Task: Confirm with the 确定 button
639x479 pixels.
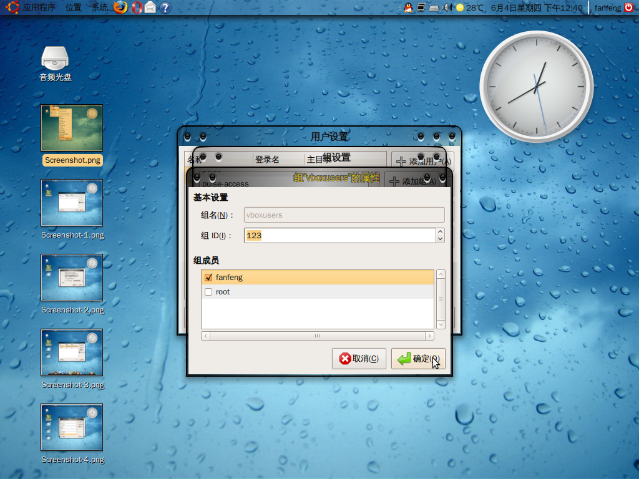Action: [x=418, y=359]
